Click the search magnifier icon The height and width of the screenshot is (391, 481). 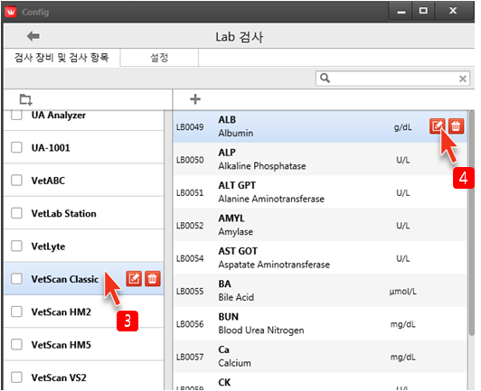click(x=325, y=79)
